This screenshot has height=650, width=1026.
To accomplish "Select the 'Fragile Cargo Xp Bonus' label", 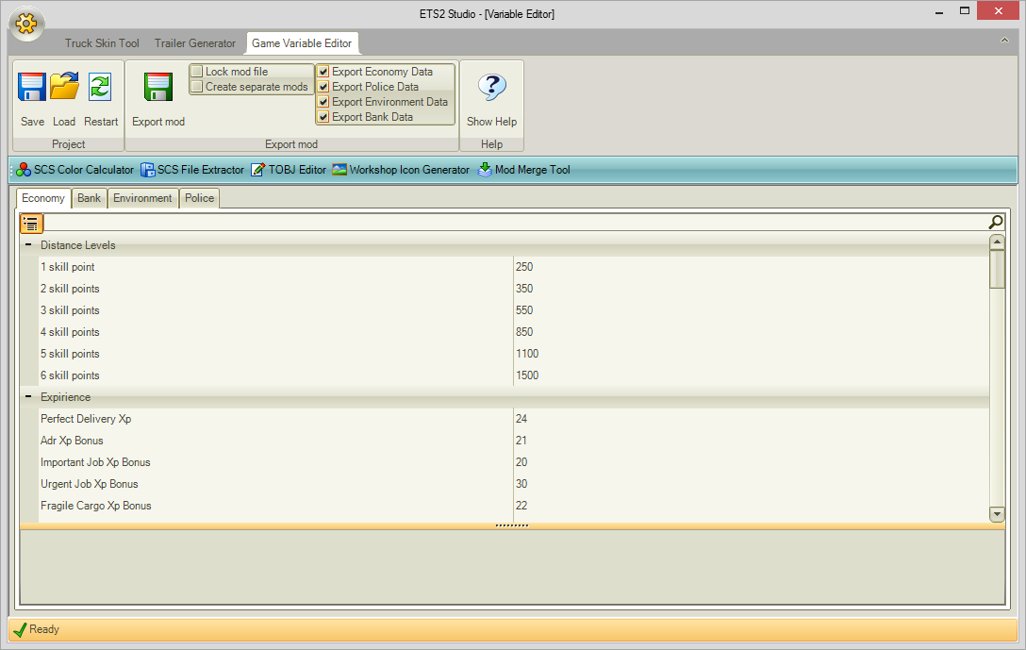I will pyautogui.click(x=95, y=506).
